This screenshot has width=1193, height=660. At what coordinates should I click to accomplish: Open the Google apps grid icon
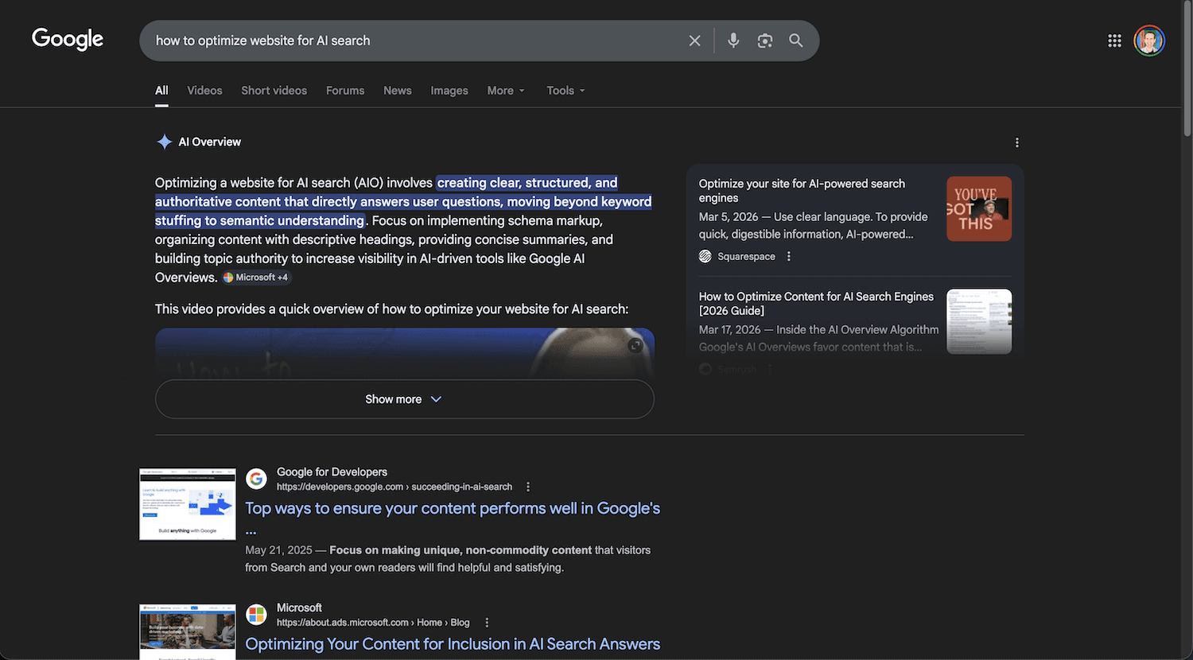1114,41
